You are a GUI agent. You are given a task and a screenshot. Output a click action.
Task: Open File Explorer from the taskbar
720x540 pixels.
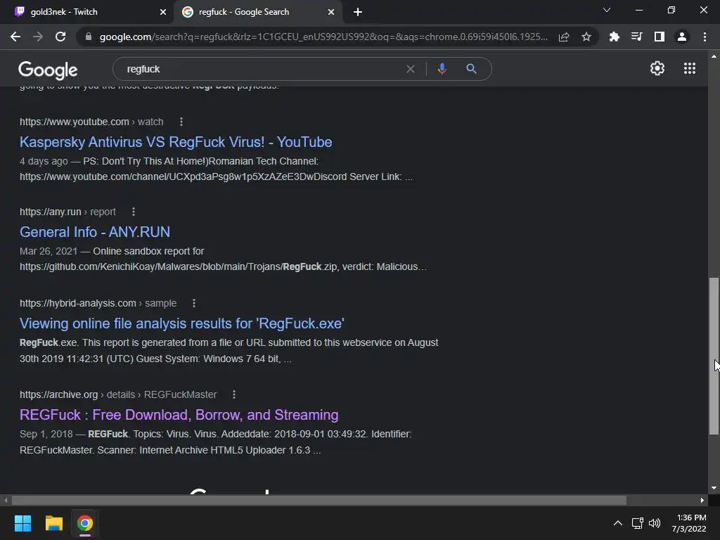pos(53,523)
